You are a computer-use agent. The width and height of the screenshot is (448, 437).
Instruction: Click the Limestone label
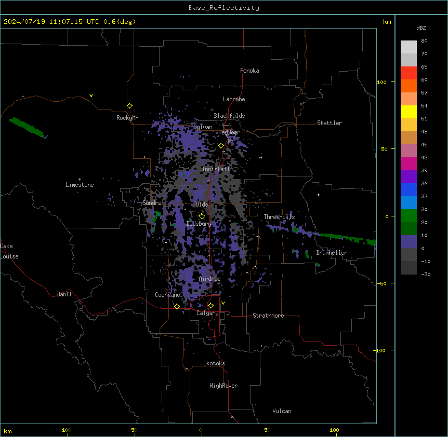pyautogui.click(x=80, y=185)
